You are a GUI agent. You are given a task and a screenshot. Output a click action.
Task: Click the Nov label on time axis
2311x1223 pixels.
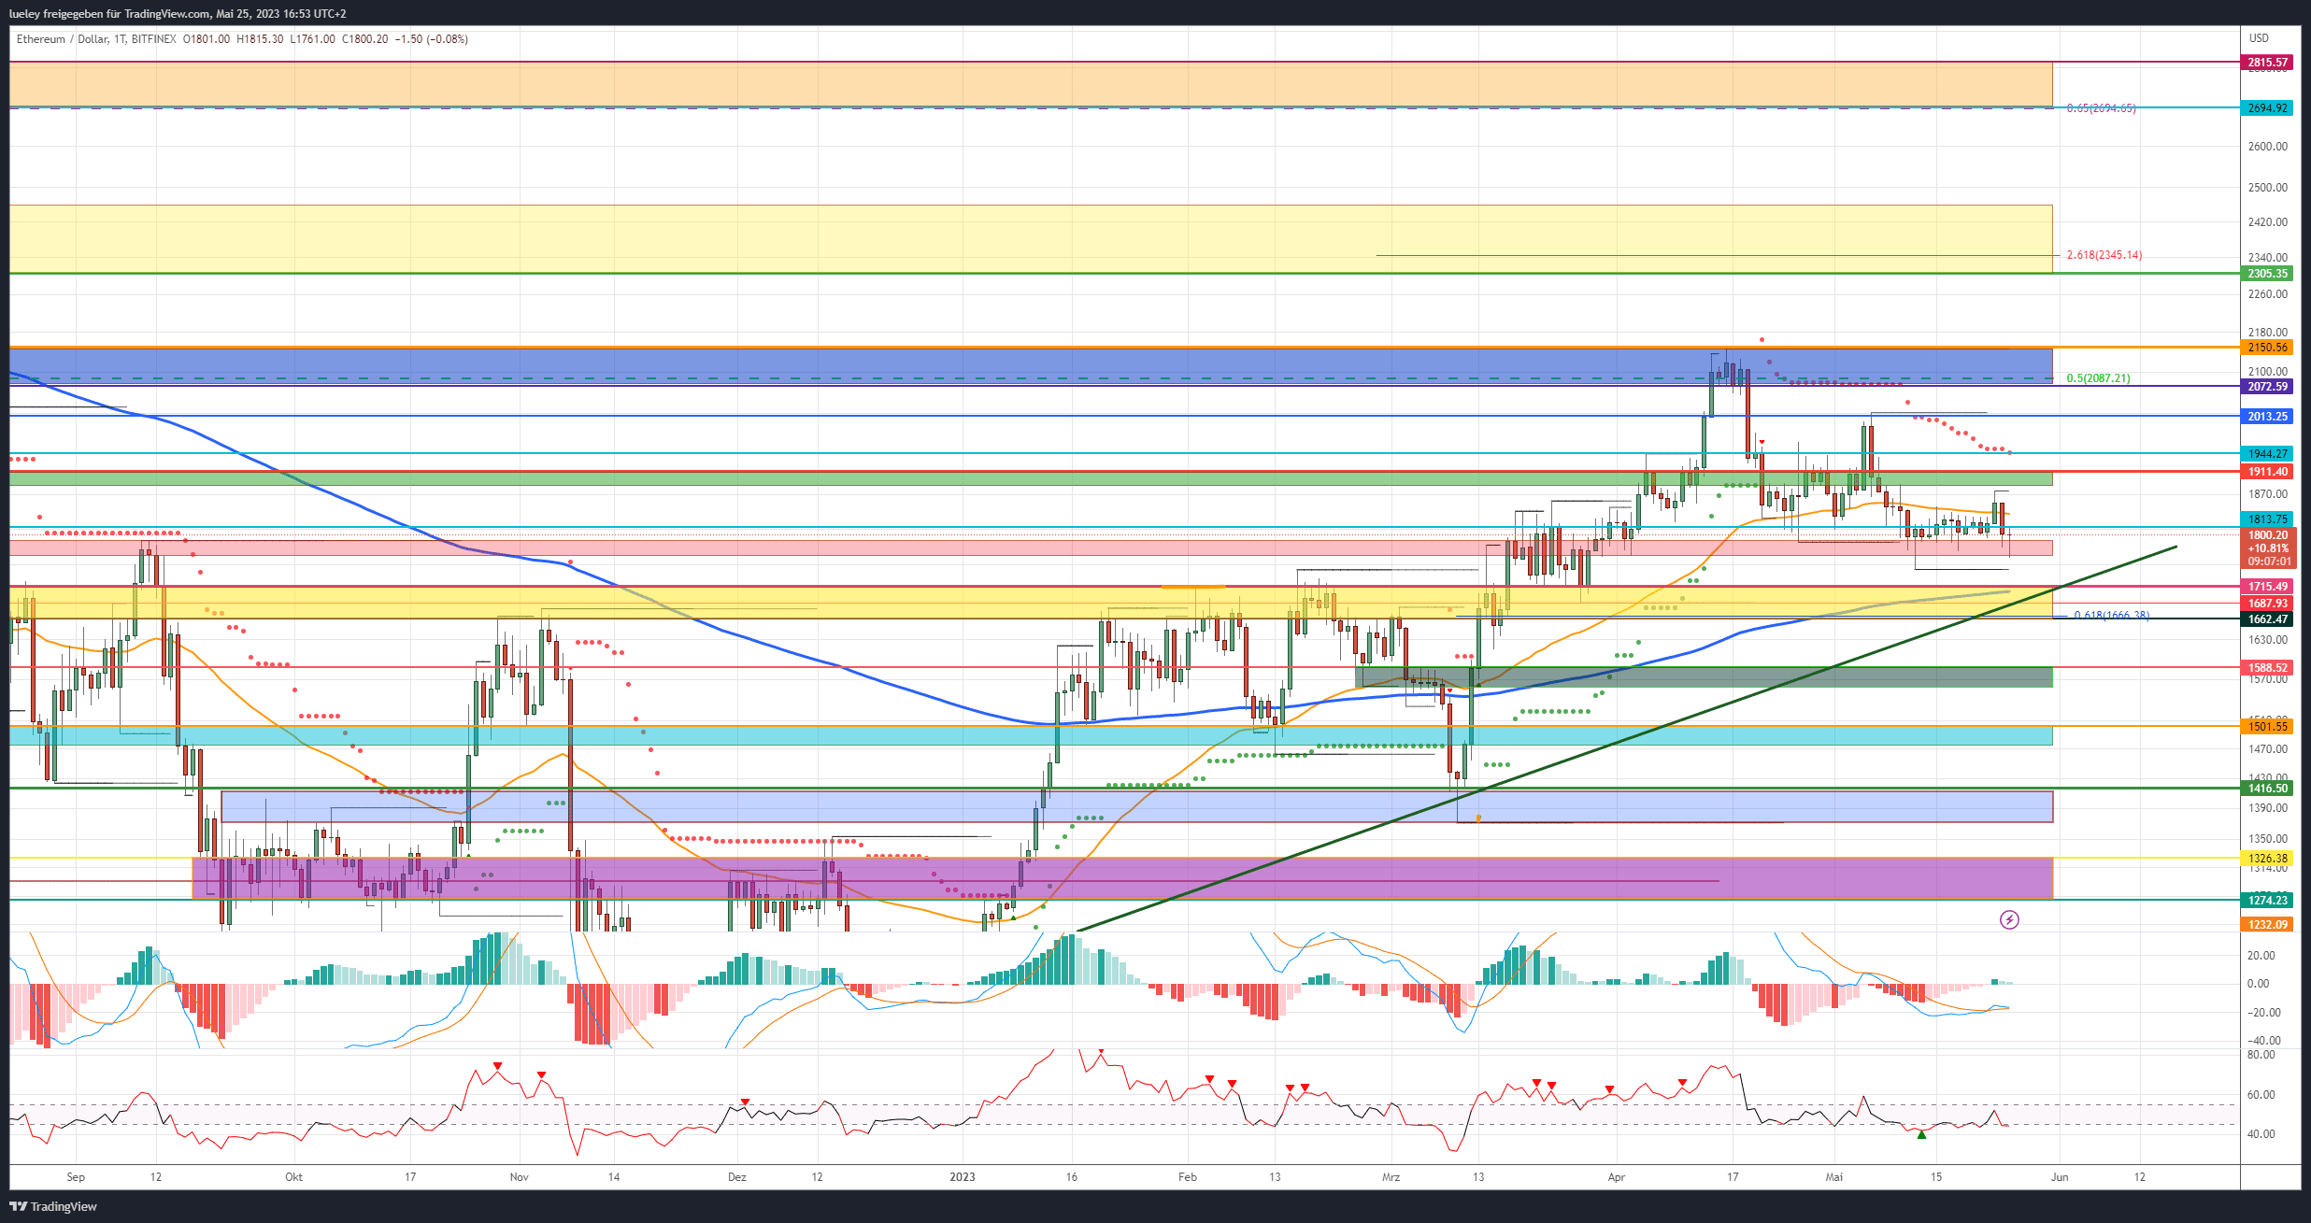click(520, 1177)
